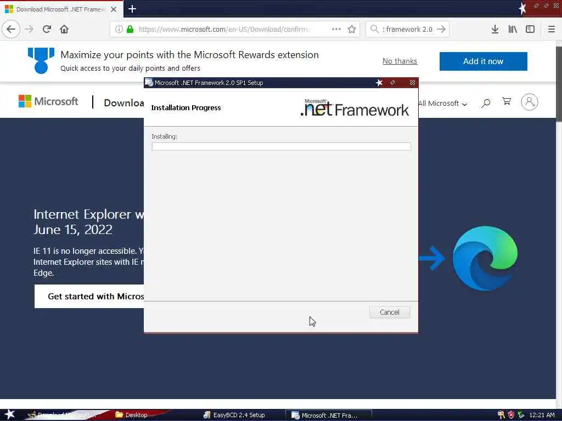Image resolution: width=562 pixels, height=421 pixels.
Task: Click the Microsoft Rewards medal icon
Action: [x=41, y=60]
